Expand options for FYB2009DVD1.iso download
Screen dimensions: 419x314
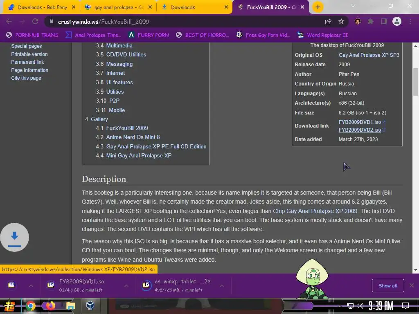coord(126,286)
